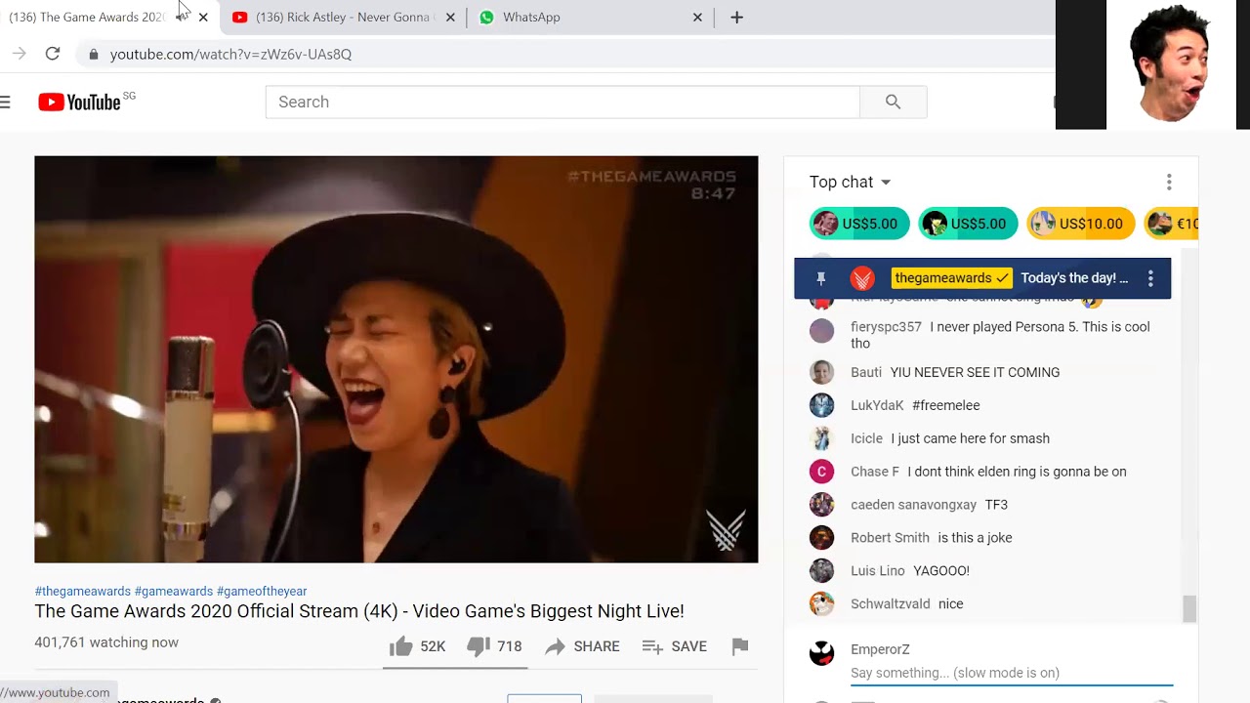Click the video title text

(359, 611)
